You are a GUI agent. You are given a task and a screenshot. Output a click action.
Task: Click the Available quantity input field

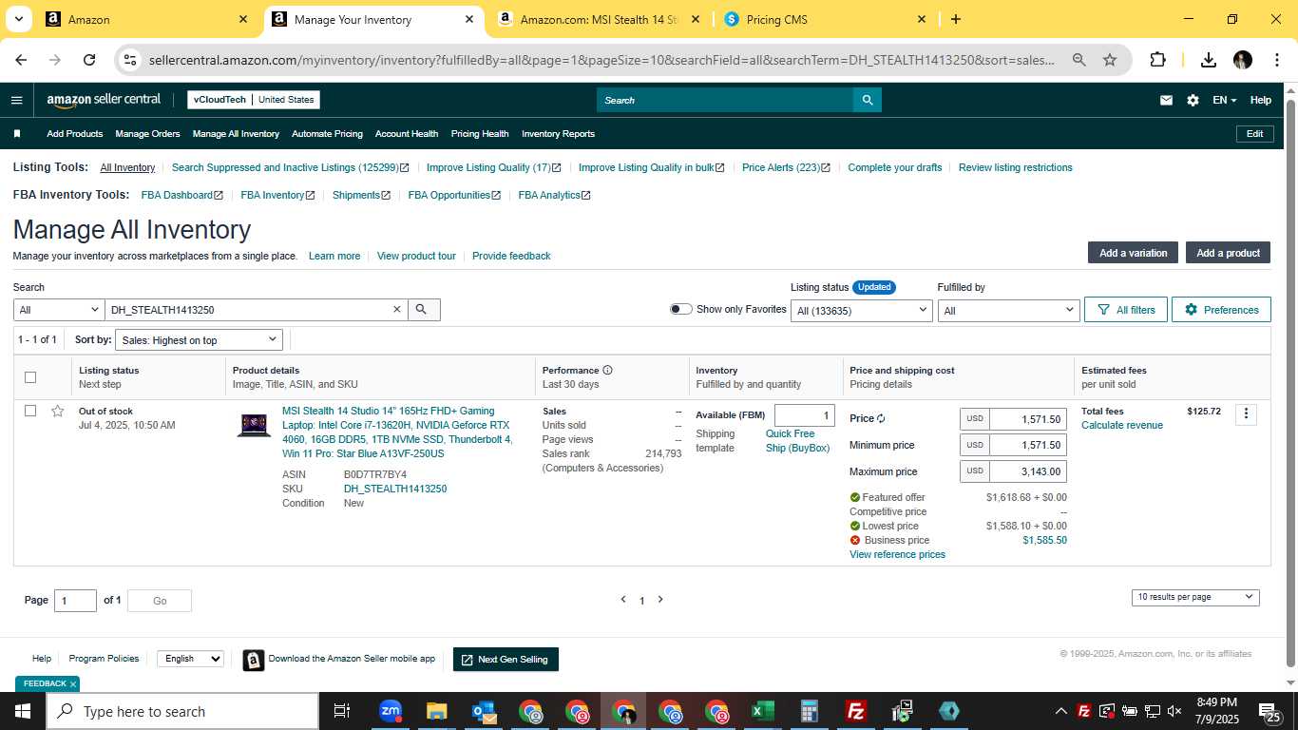pos(805,415)
